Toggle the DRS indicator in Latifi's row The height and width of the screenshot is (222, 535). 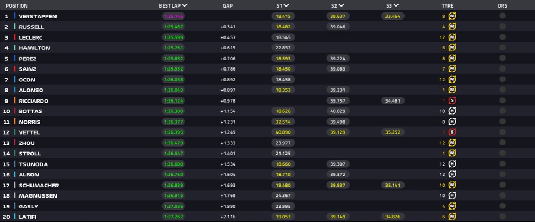click(x=502, y=217)
